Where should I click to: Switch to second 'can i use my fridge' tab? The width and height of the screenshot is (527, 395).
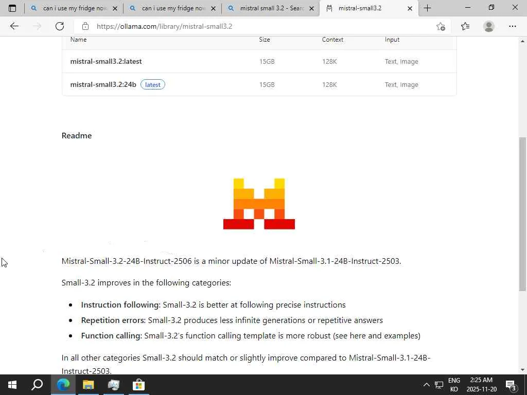tap(172, 8)
